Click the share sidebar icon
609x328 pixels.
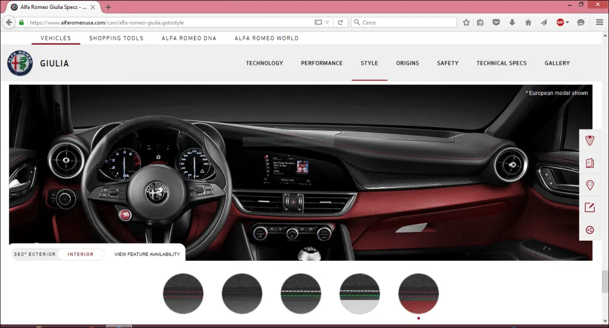pos(589,230)
